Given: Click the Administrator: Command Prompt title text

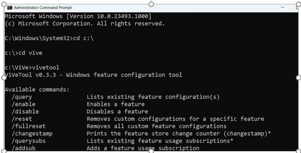Looking at the screenshot, I should (x=43, y=8).
